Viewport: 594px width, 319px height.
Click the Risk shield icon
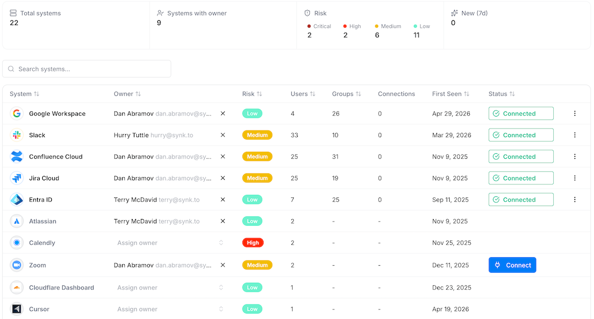307,13
